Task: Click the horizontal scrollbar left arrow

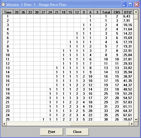Action: (x=4, y=124)
